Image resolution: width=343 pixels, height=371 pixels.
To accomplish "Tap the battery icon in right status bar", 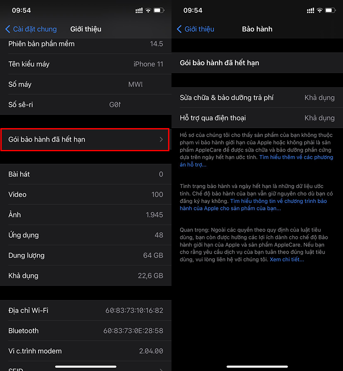I will coord(330,10).
